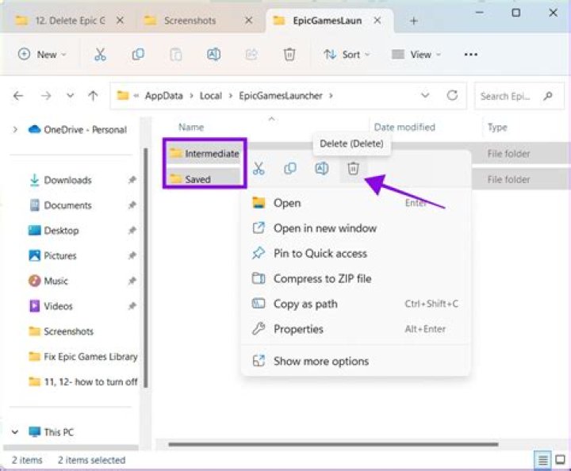Image resolution: width=571 pixels, height=471 pixels.
Task: Click the Rename icon in context menu
Action: coord(322,168)
